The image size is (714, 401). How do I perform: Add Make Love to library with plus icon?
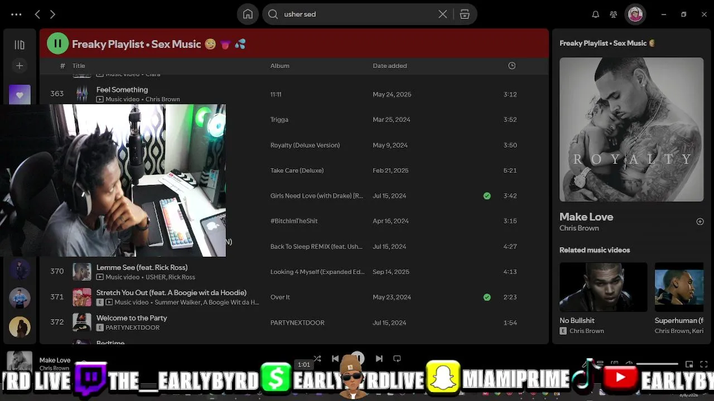click(700, 222)
